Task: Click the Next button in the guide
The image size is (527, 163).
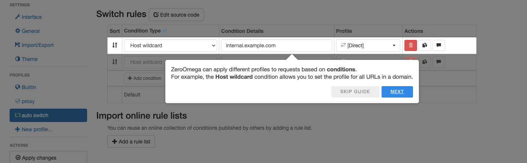Action: [397, 92]
